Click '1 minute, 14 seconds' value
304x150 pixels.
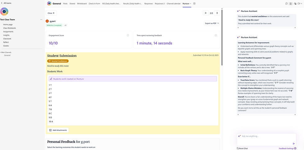click(x=154, y=43)
